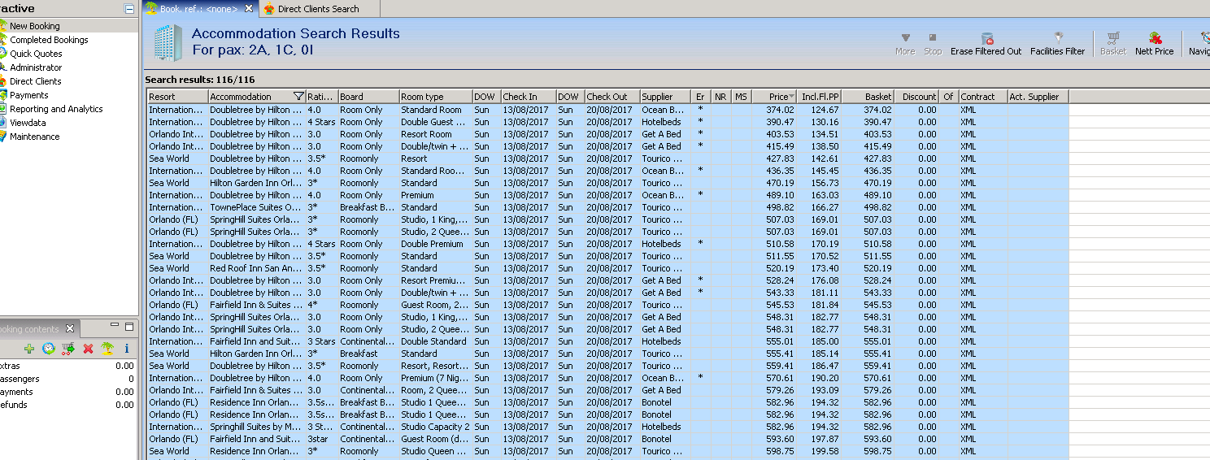
Task: Click the greyed Basket cart toolbar icon
Action: click(x=1113, y=44)
